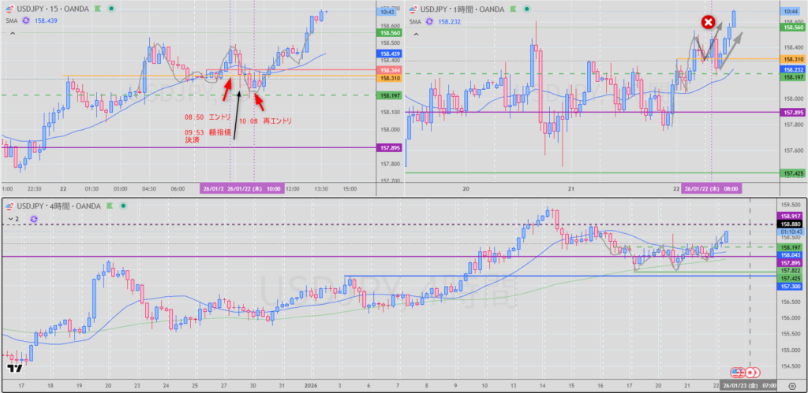Toggle the green market status dot on 15-minute chart
Image resolution: width=808 pixels, height=393 pixels.
coord(113,9)
